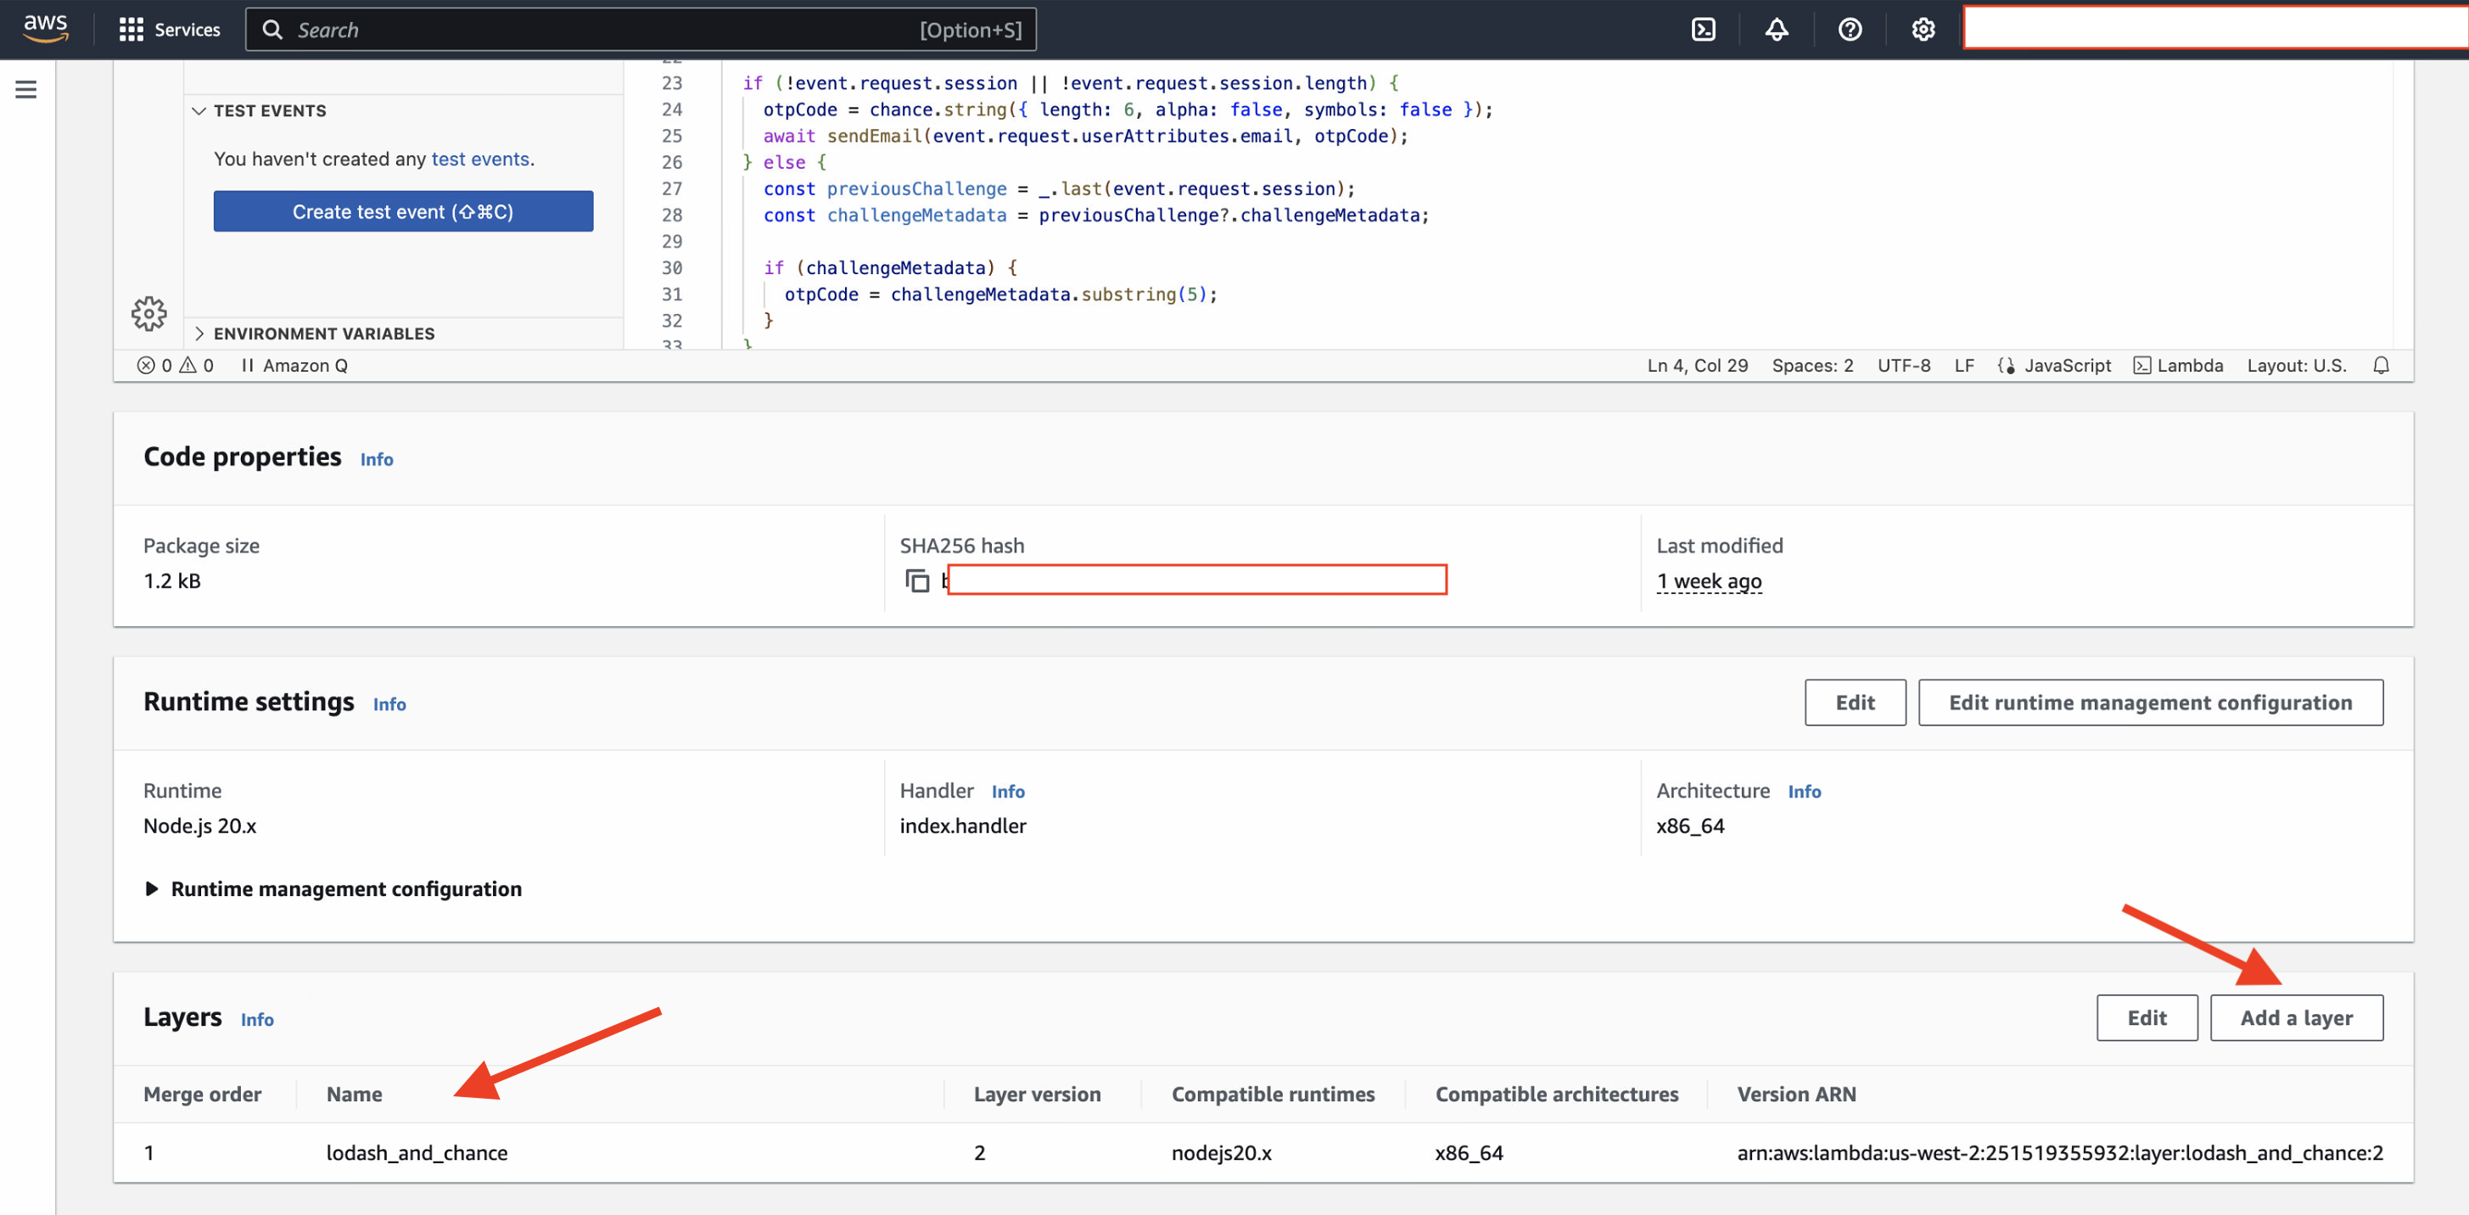Click Compatible architectures column header
This screenshot has height=1215, width=2469.
(1557, 1094)
